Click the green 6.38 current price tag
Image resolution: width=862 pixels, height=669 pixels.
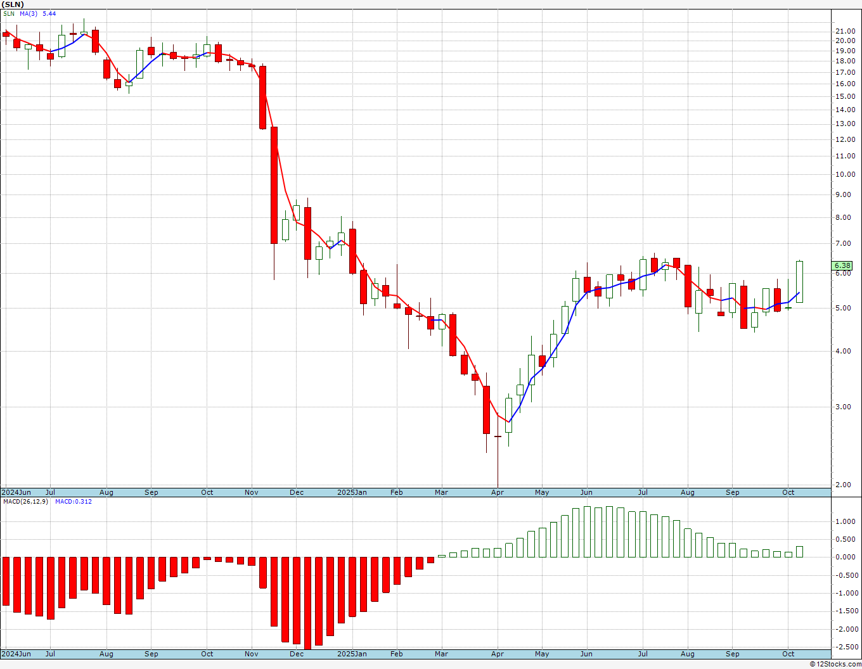click(842, 265)
